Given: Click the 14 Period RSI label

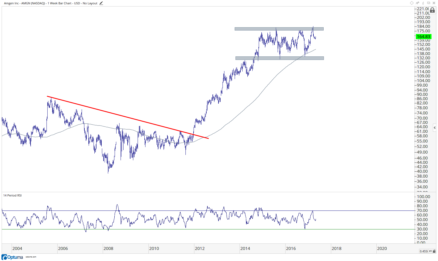Looking at the screenshot, I should tap(12, 195).
